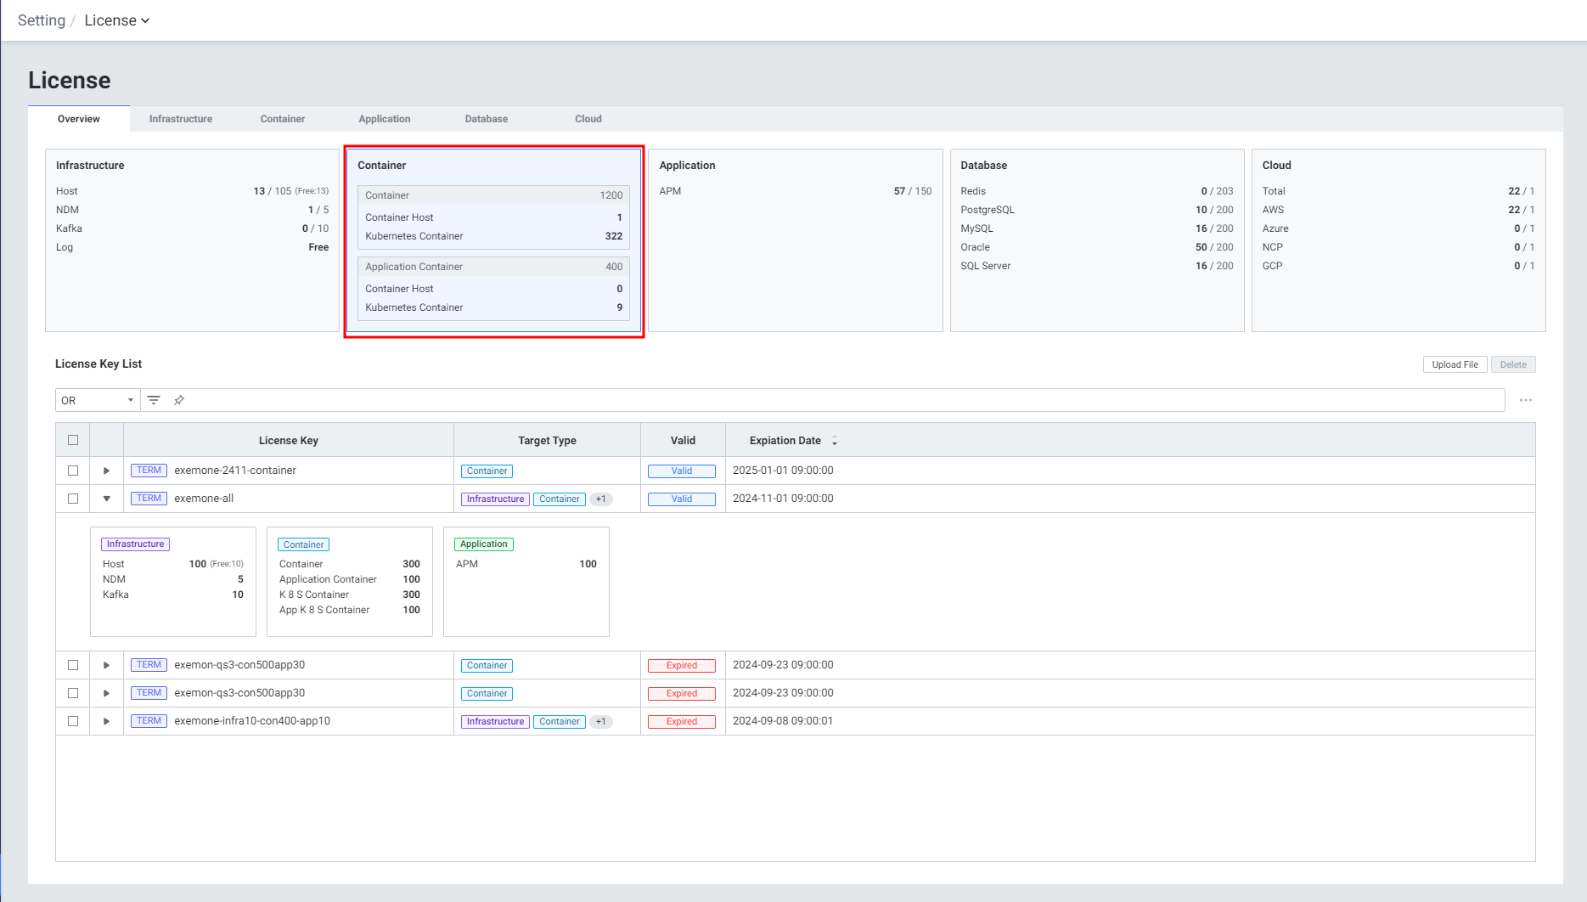Expand the exemone-2411-container license row
1587x902 pixels.
click(107, 471)
